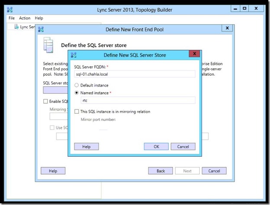Select the Default instance radio button
270x205 pixels.
pos(77,85)
